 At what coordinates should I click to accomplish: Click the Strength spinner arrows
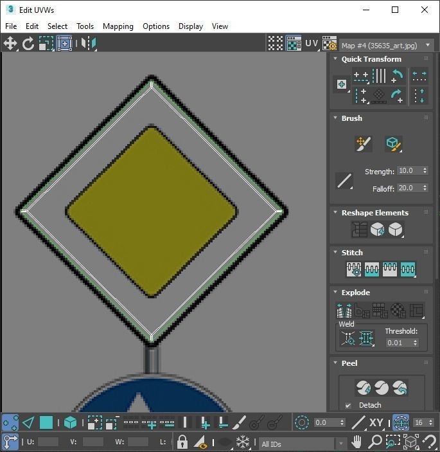(425, 170)
